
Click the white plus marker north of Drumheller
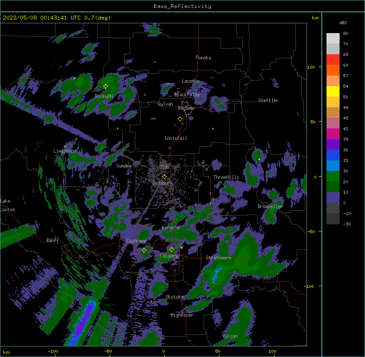tap(259, 159)
